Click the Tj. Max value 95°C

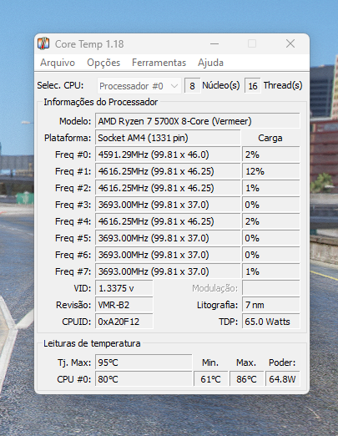point(144,362)
